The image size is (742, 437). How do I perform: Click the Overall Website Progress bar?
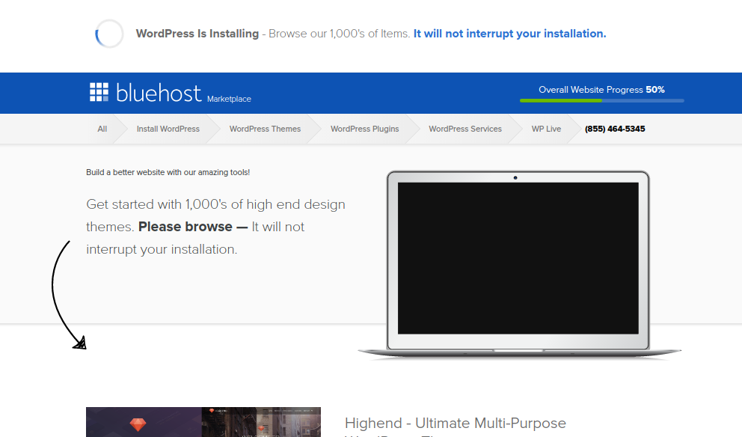(x=602, y=100)
